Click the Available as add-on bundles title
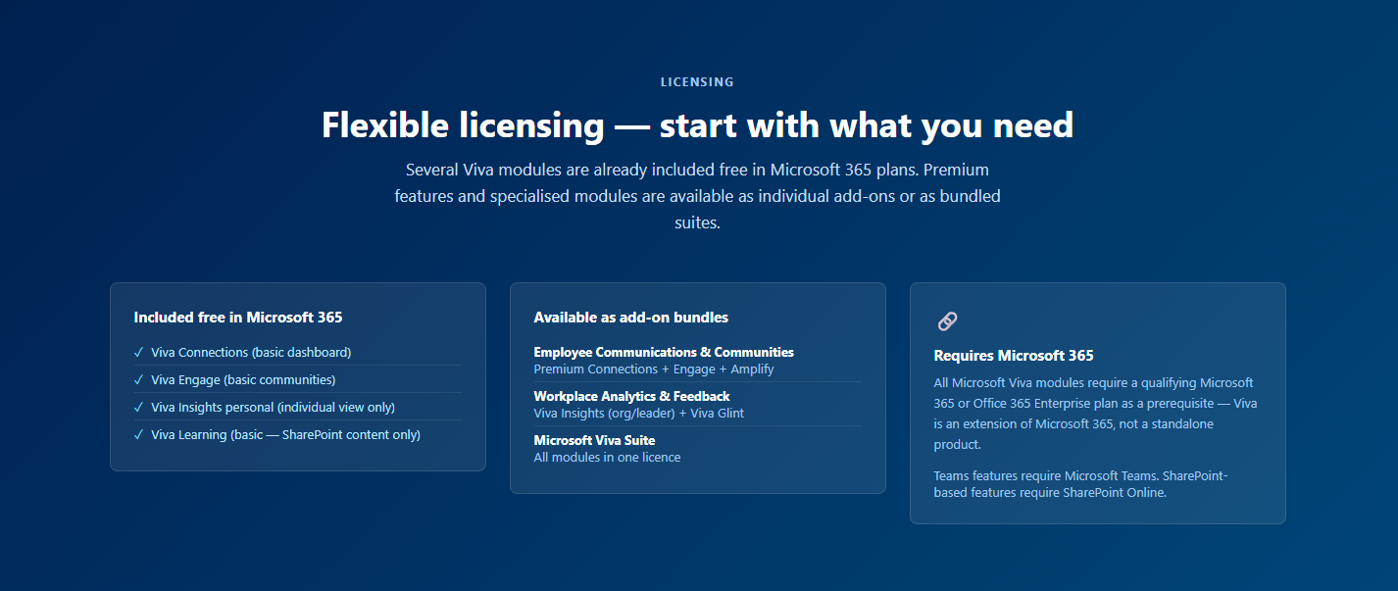 pos(631,318)
